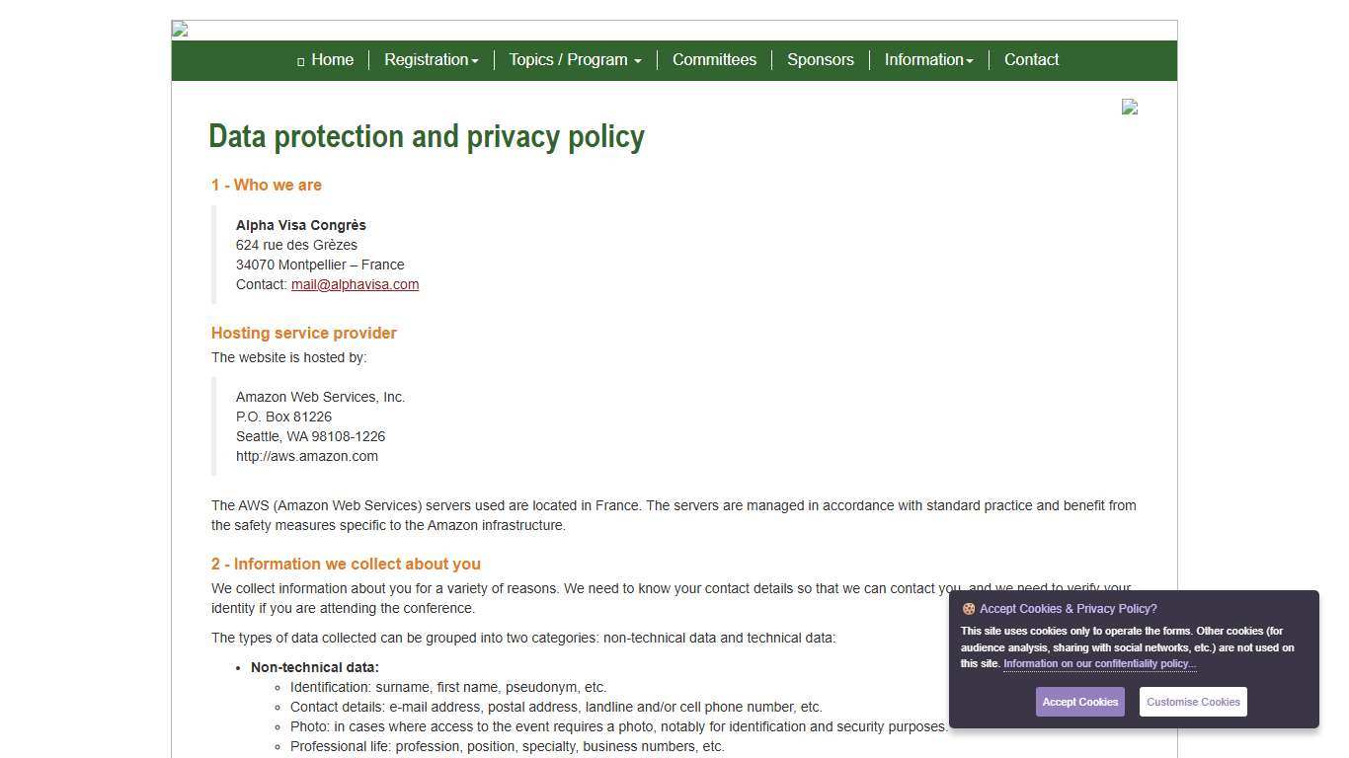
Task: Click the "Information we collect about you" heading
Action: 346,564
